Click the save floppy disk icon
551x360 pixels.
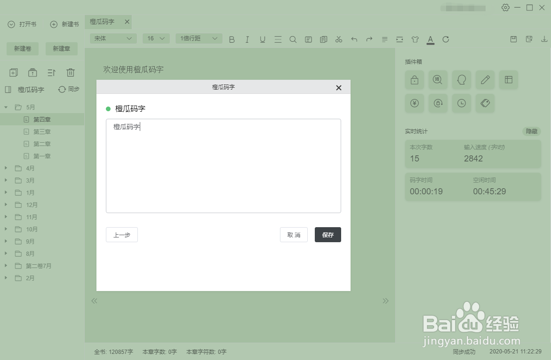[513, 39]
